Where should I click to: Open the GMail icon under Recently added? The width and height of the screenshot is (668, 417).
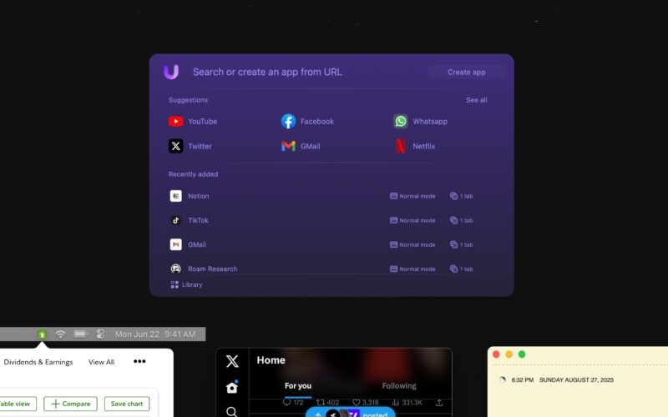175,244
